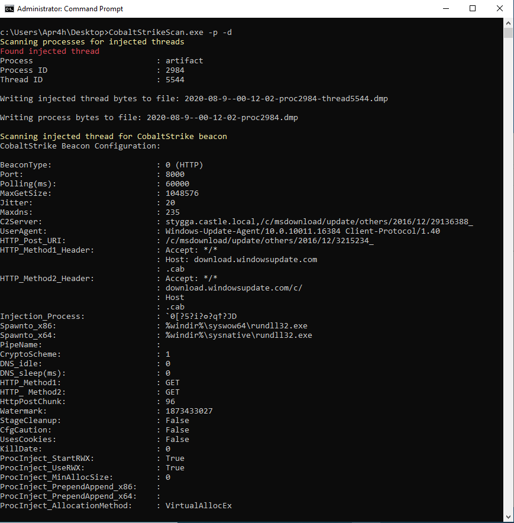Click Port value '8000'
The height and width of the screenshot is (523, 514).
point(175,174)
